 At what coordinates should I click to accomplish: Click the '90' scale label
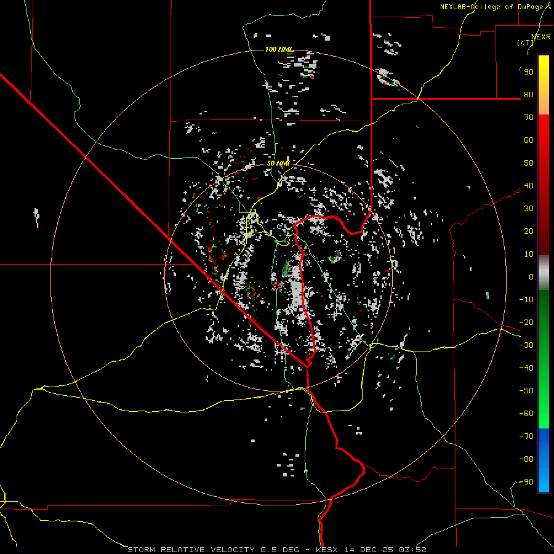point(529,72)
